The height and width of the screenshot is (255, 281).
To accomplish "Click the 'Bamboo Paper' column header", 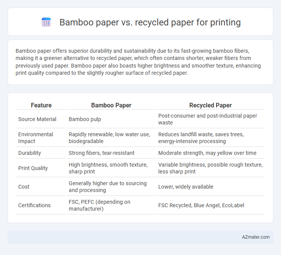I will (111, 105).
